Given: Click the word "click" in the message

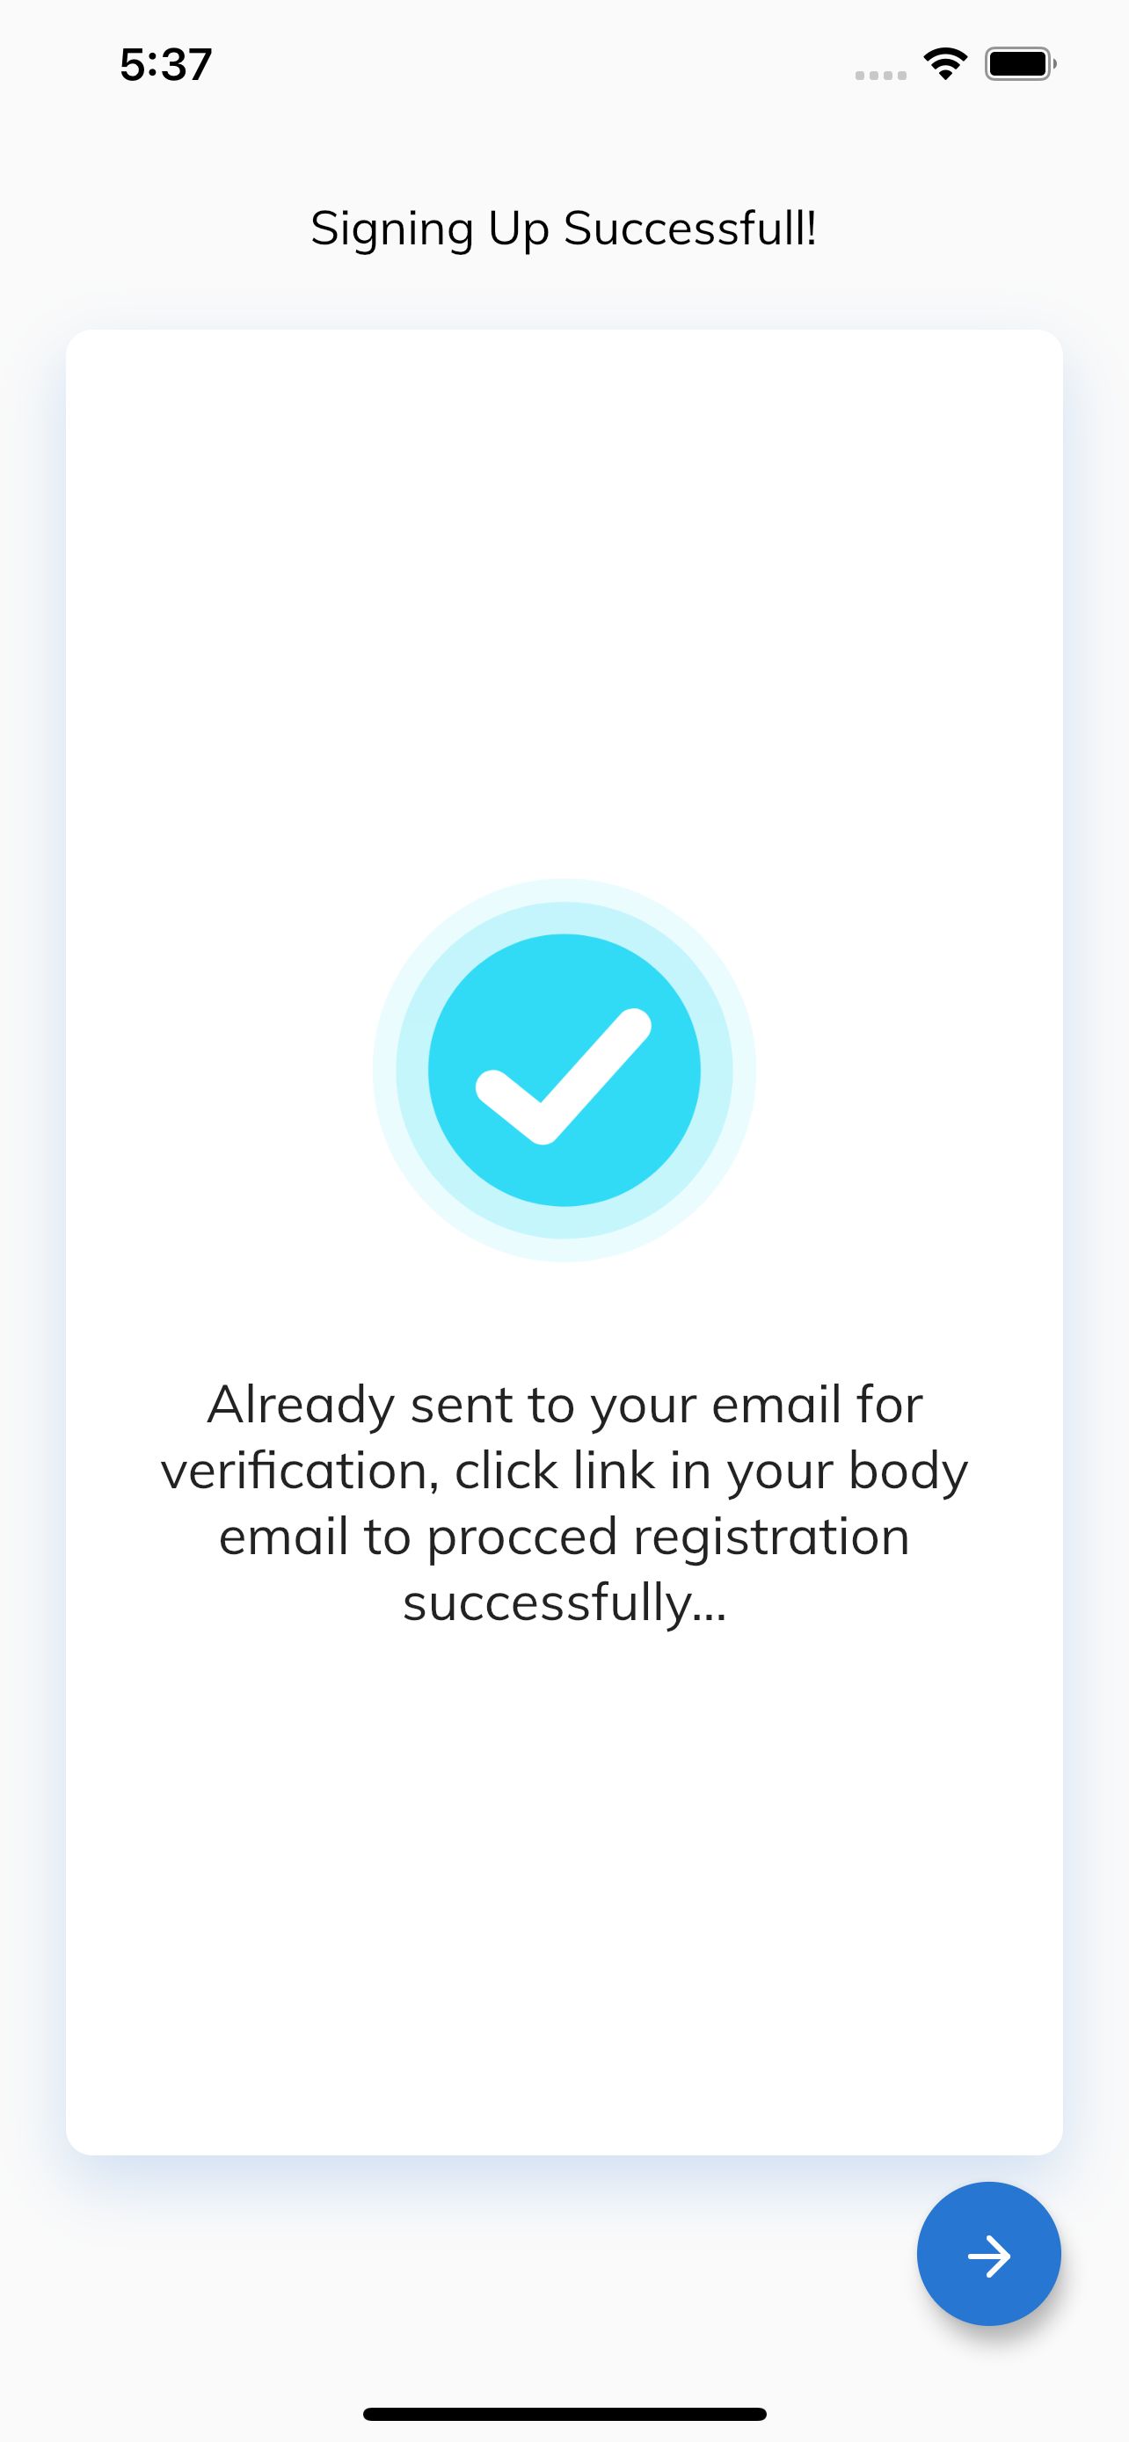Looking at the screenshot, I should (x=506, y=1472).
